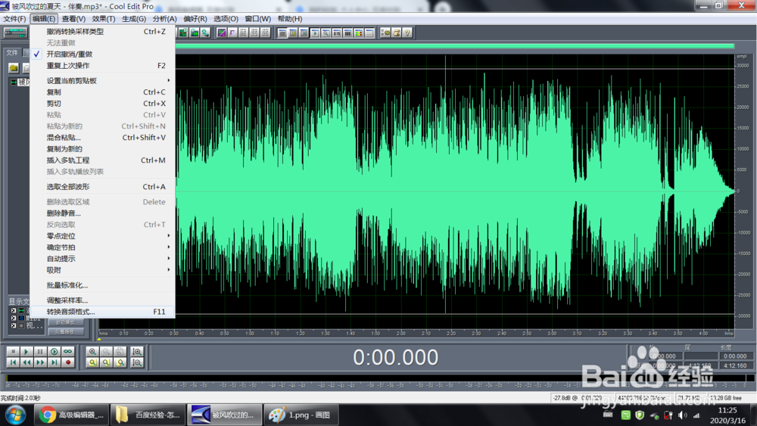This screenshot has width=757, height=426.
Task: Open the Windows Start button
Action: coord(15,415)
